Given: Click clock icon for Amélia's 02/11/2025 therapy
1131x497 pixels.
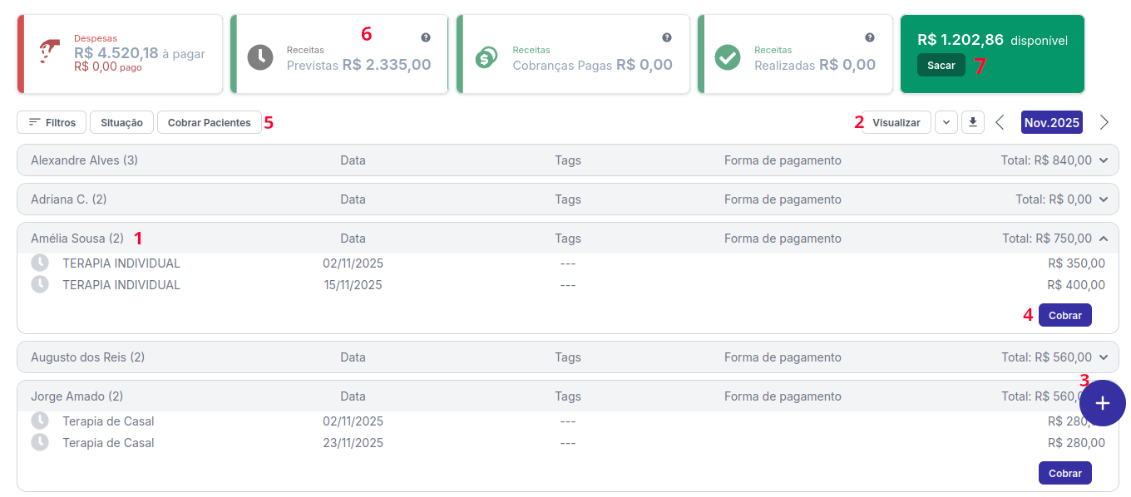Looking at the screenshot, I should [40, 263].
